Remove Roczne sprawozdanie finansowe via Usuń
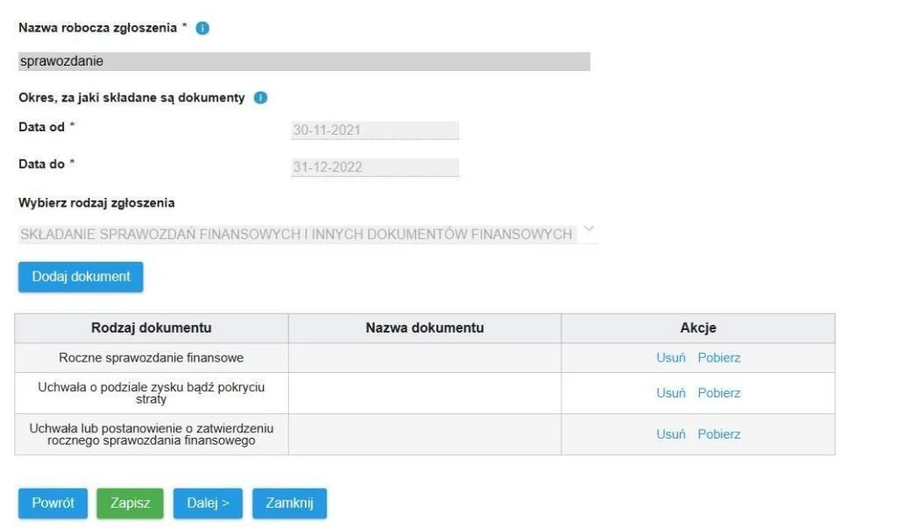This screenshot has width=897, height=527. click(x=670, y=358)
